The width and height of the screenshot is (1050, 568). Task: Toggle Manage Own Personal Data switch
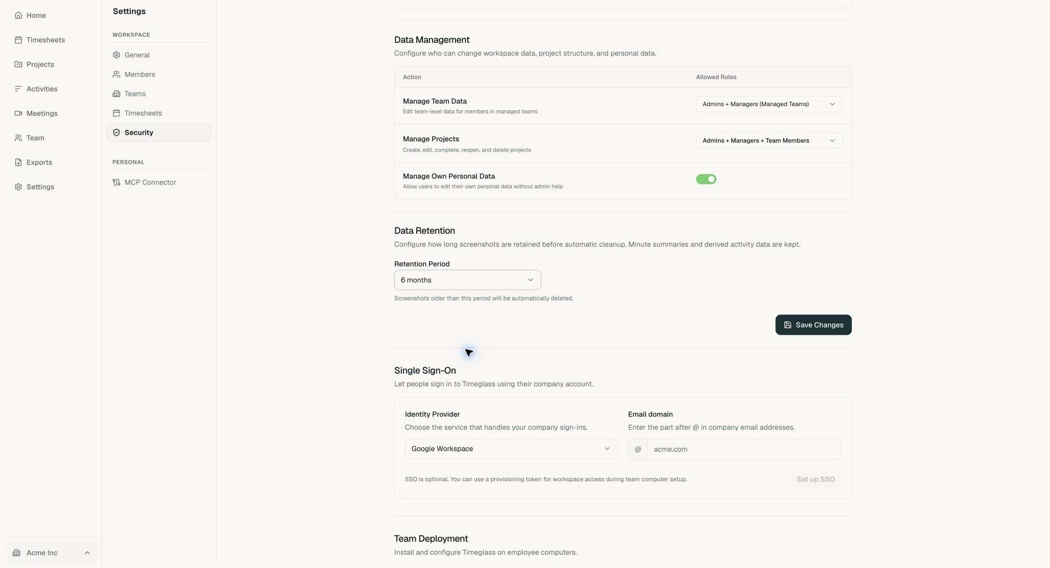(706, 179)
